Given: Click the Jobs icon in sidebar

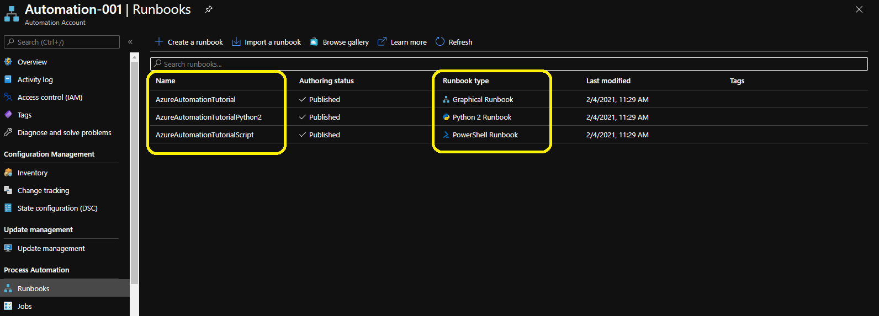Looking at the screenshot, I should click(x=8, y=306).
